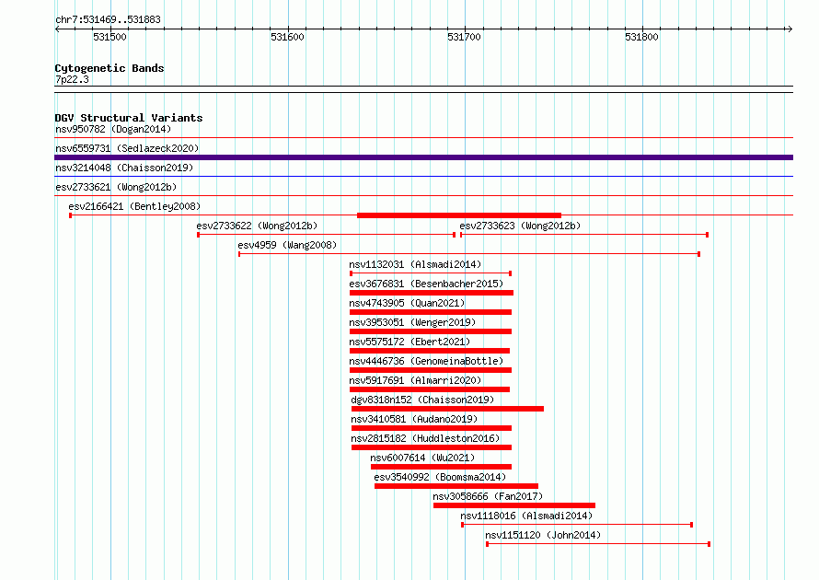Click esv2733623 (Wong2012b) label
The width and height of the screenshot is (819, 580).
tap(520, 226)
